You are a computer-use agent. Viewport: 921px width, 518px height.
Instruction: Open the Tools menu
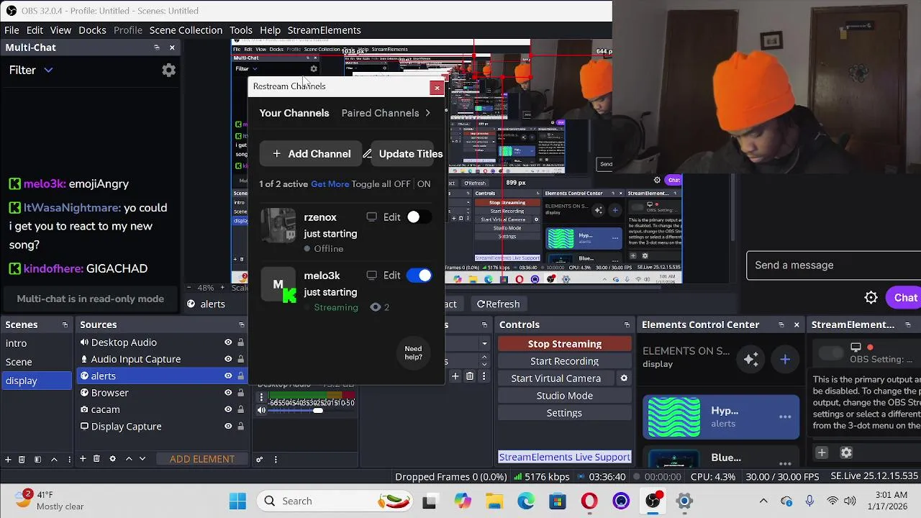(x=241, y=30)
